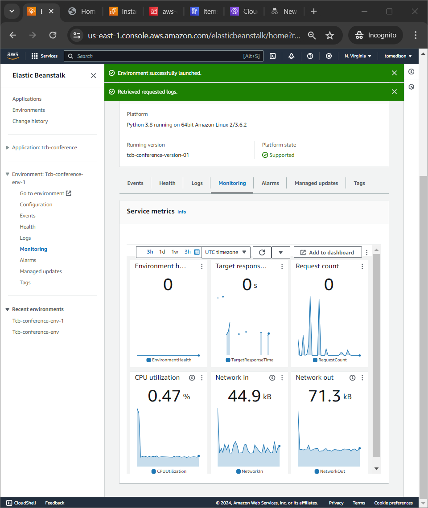Screen dimensions: 428x508
Task: Open Network in widget options menu
Action: click(x=282, y=378)
